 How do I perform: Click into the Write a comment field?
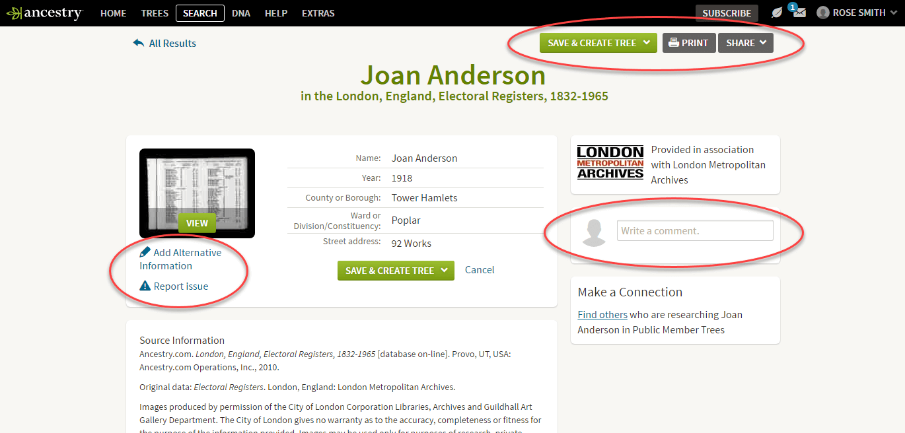point(695,230)
